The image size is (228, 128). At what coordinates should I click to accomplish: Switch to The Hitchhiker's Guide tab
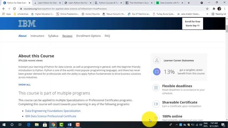(139, 3)
